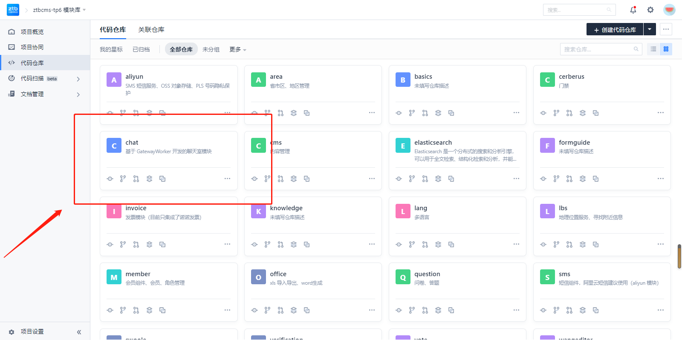Switch to grid card view layout
This screenshot has height=340, width=682.
pos(666,49)
